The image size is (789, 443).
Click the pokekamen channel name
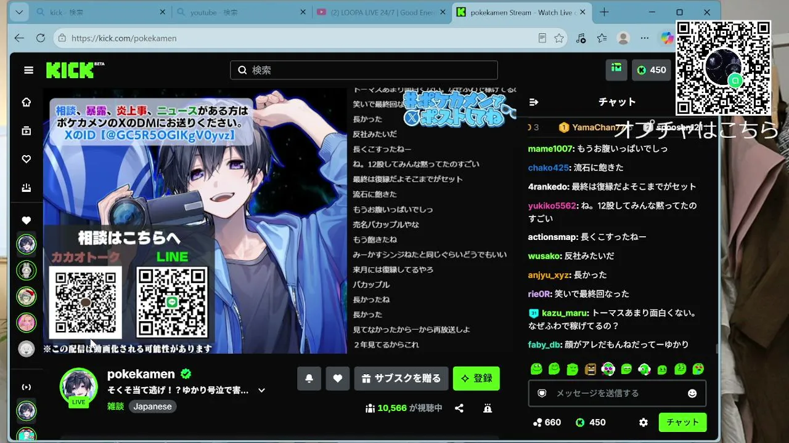point(141,374)
